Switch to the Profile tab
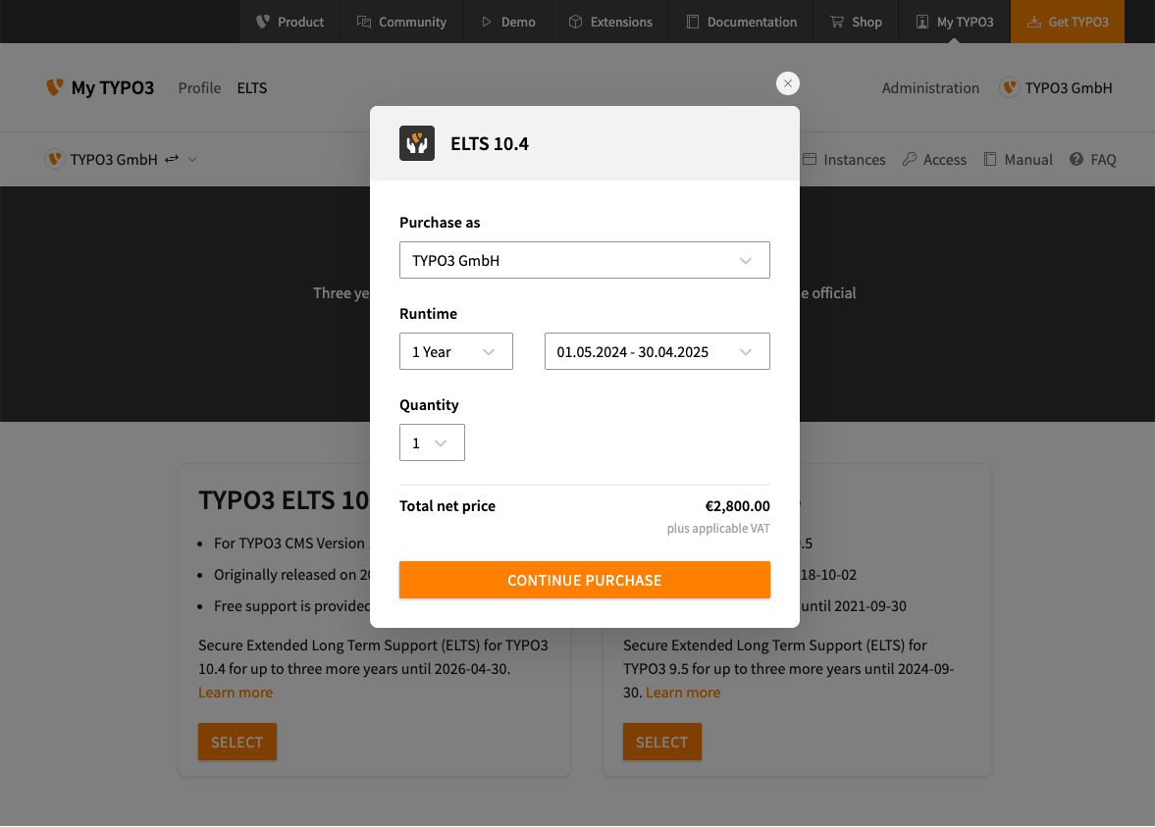1155x827 pixels. point(199,87)
